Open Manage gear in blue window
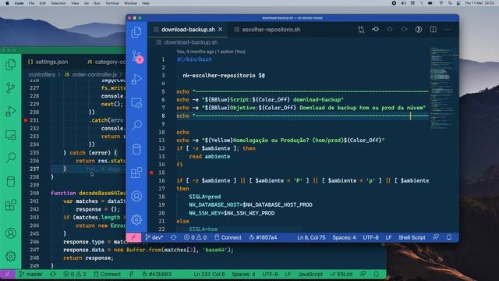 tap(136, 219)
